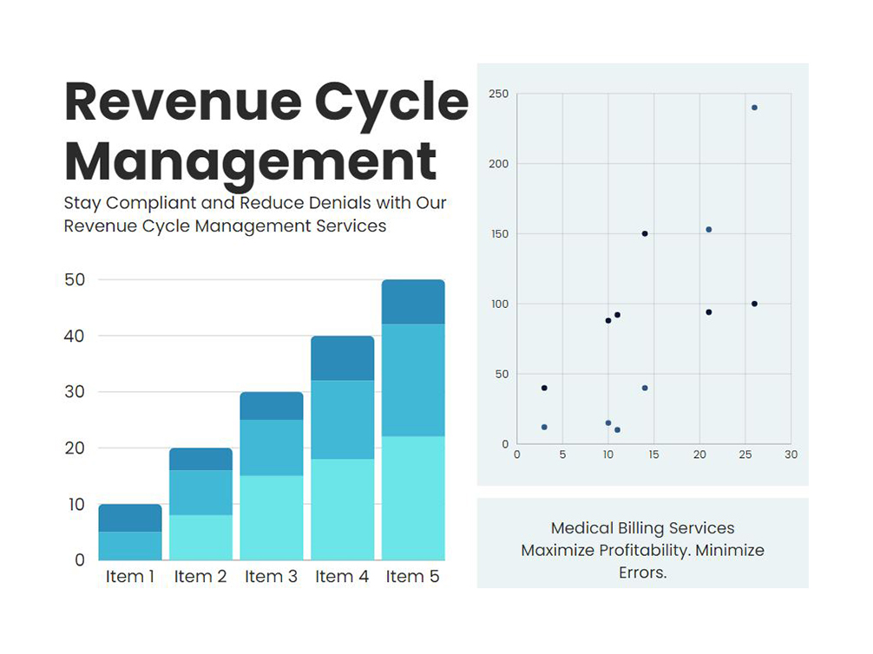Click the 250 label on scatter y-axis

[498, 94]
